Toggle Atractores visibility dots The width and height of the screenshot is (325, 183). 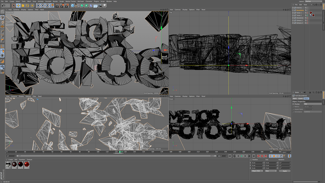307,18
